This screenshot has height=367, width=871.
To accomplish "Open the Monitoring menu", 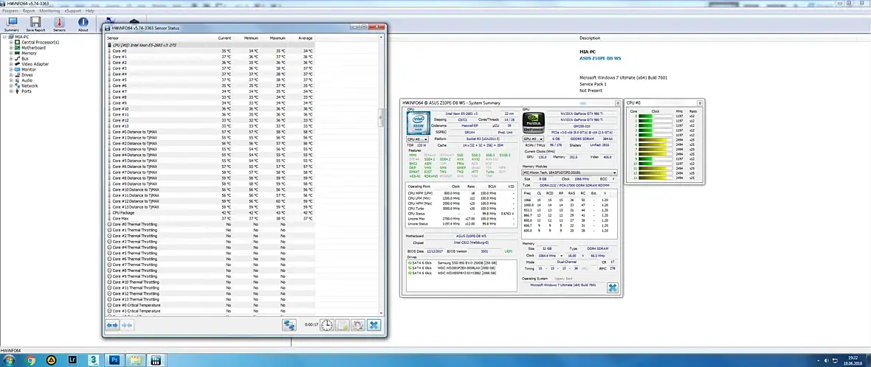I will click(50, 10).
